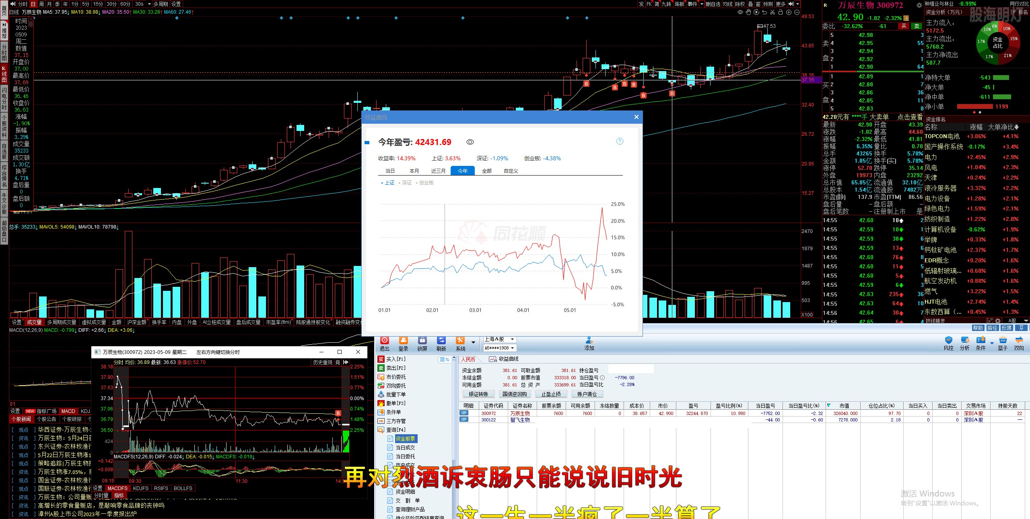The image size is (1030, 519).
Task: Click the 成交量 volume indicator tab
Action: point(34,322)
